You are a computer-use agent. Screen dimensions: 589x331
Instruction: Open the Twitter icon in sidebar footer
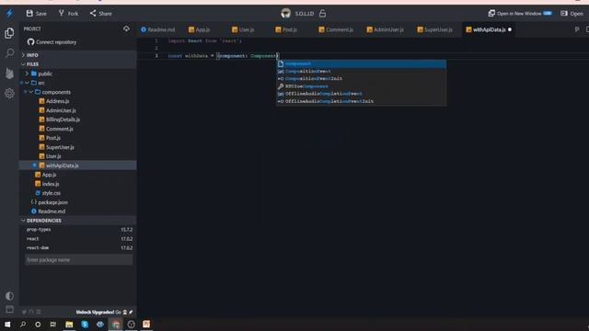[x=24, y=312]
